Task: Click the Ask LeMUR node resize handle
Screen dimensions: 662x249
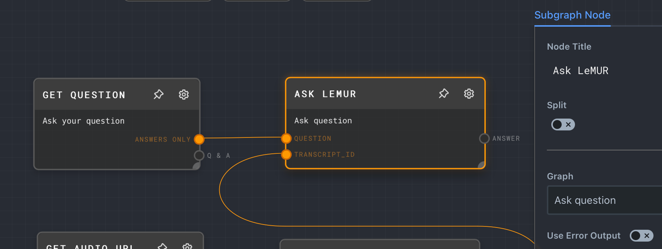Action: pos(481,165)
